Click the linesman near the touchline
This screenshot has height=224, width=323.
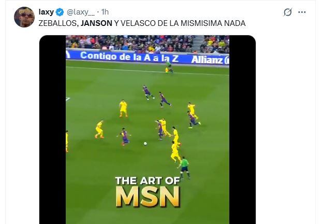click(x=169, y=67)
